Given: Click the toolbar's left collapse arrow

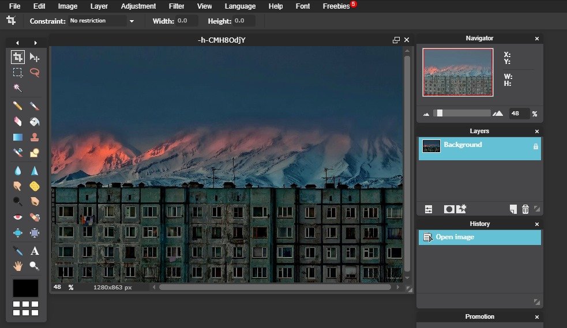Looking at the screenshot, I should (x=17, y=43).
